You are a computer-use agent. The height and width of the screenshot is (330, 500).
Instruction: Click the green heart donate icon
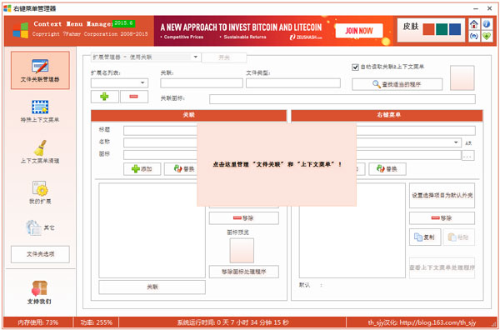point(486,36)
